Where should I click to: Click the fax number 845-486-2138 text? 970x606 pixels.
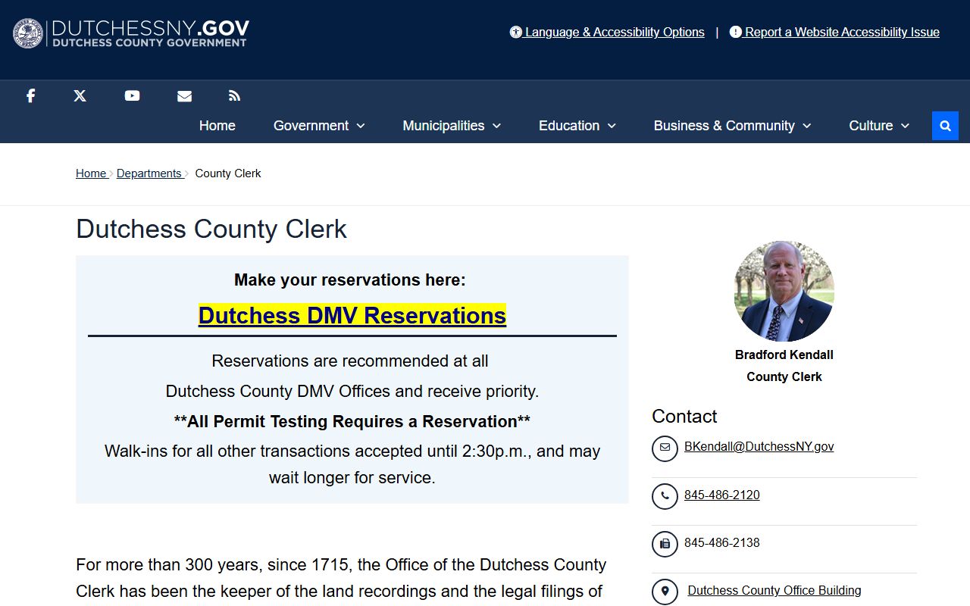pyautogui.click(x=721, y=543)
